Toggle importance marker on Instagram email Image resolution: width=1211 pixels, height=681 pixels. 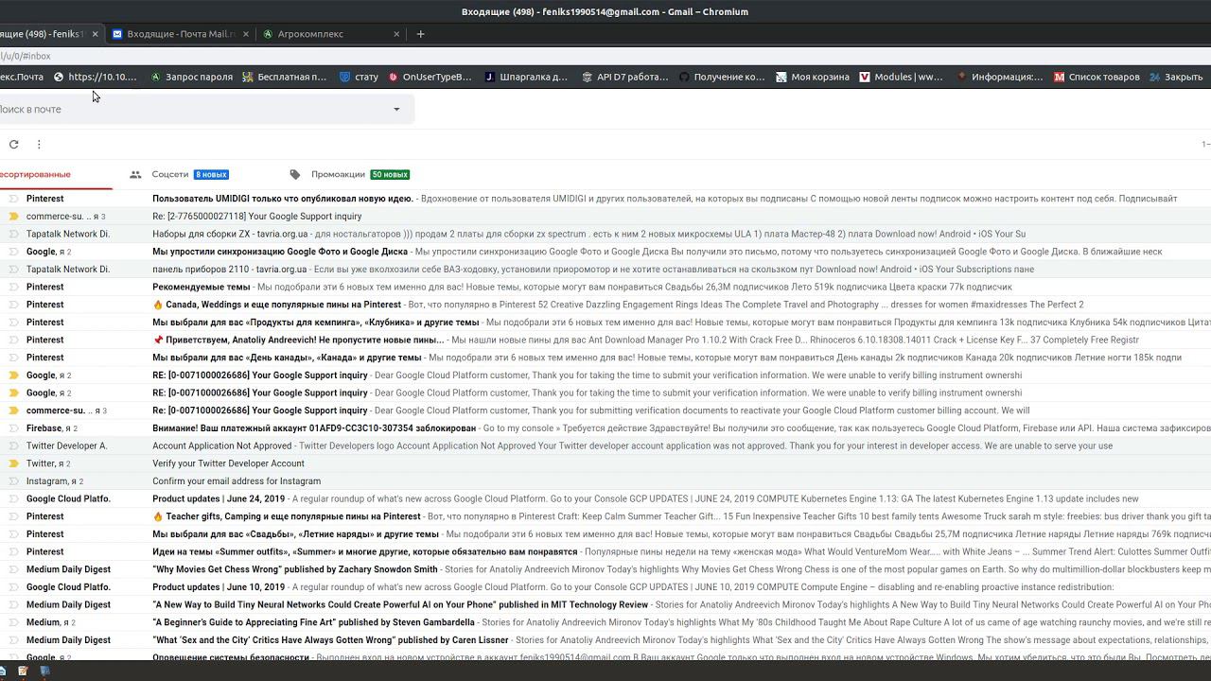tap(13, 481)
